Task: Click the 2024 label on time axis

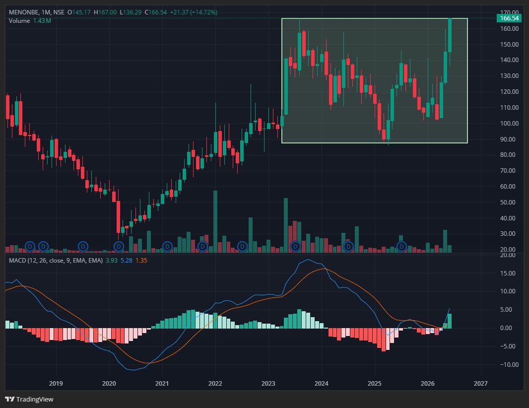Action: [x=322, y=383]
